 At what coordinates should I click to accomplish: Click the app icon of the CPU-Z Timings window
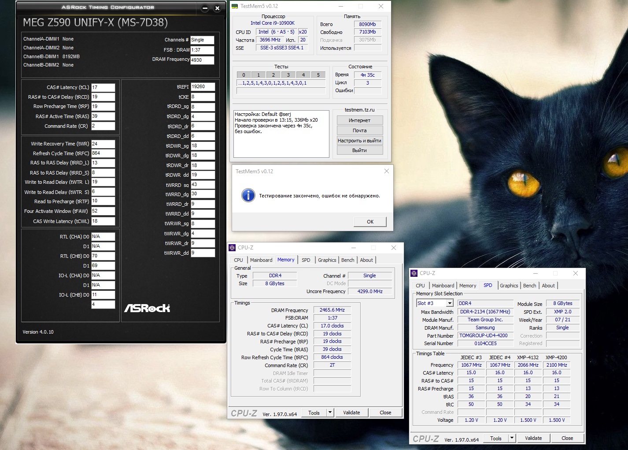[x=233, y=248]
